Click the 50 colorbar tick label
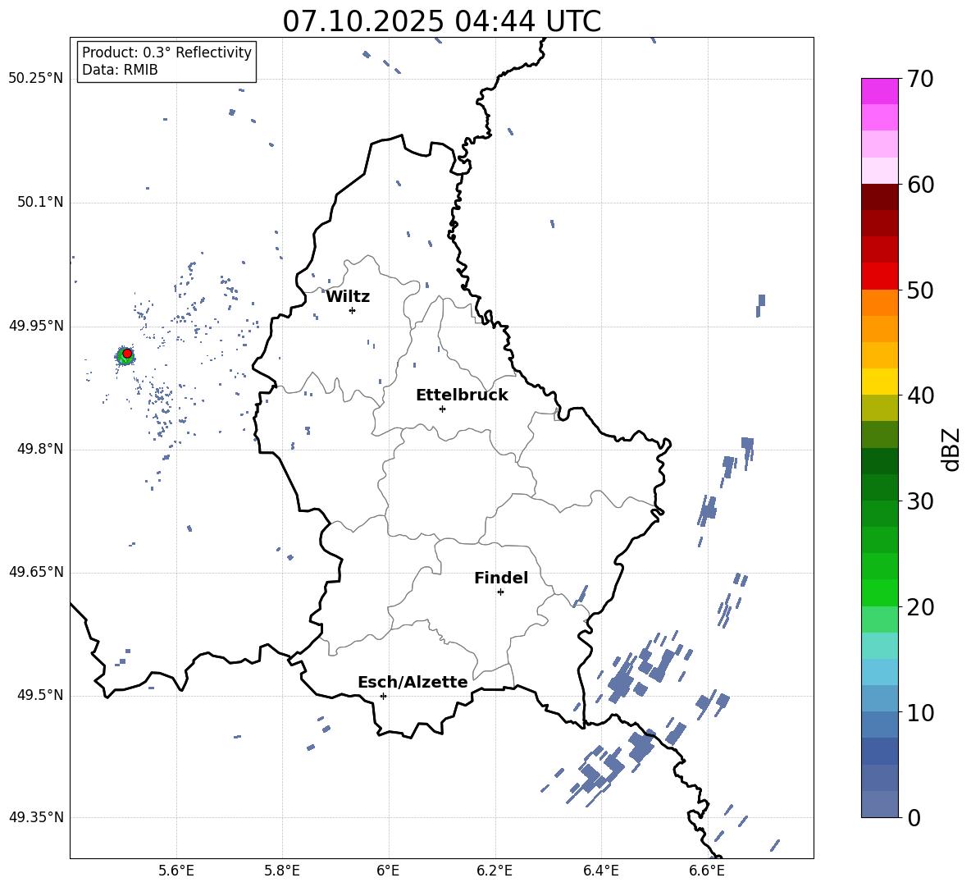 point(920,290)
